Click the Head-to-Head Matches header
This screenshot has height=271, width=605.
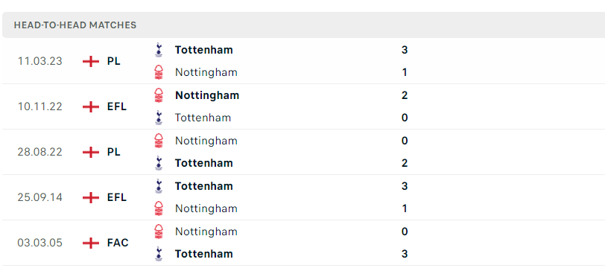pyautogui.click(x=75, y=25)
